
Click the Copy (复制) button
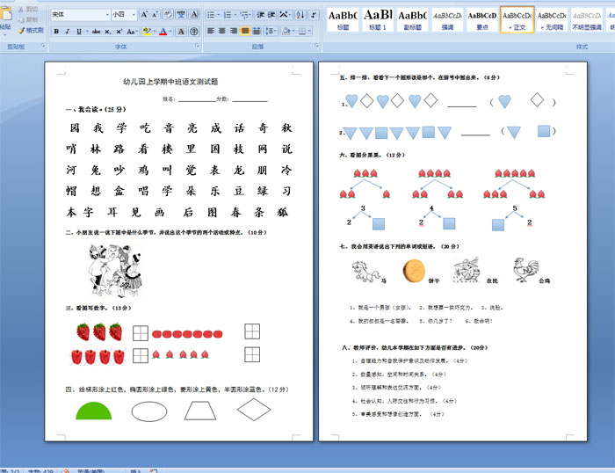coord(28,19)
